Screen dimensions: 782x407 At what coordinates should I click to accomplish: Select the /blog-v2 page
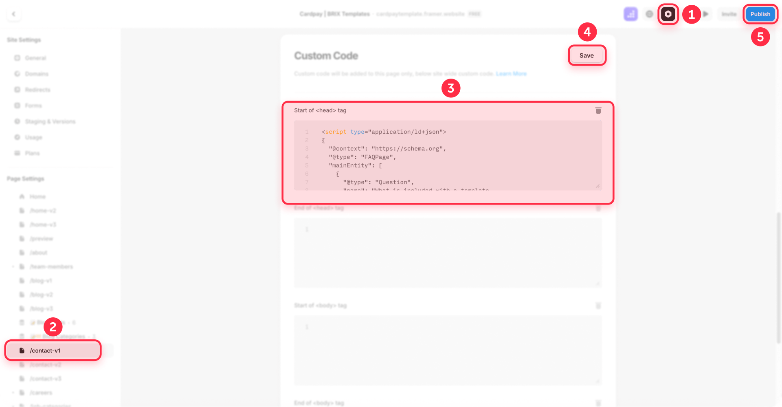pyautogui.click(x=41, y=295)
